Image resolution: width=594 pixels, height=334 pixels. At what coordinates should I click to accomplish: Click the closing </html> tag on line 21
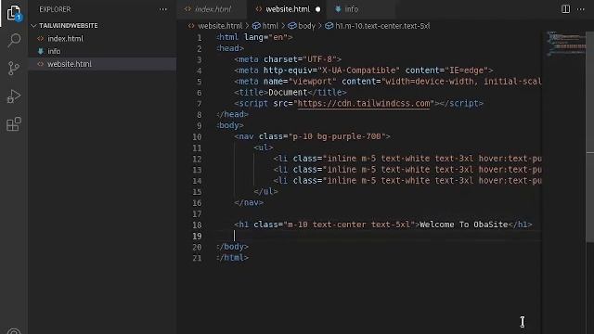tap(233, 258)
